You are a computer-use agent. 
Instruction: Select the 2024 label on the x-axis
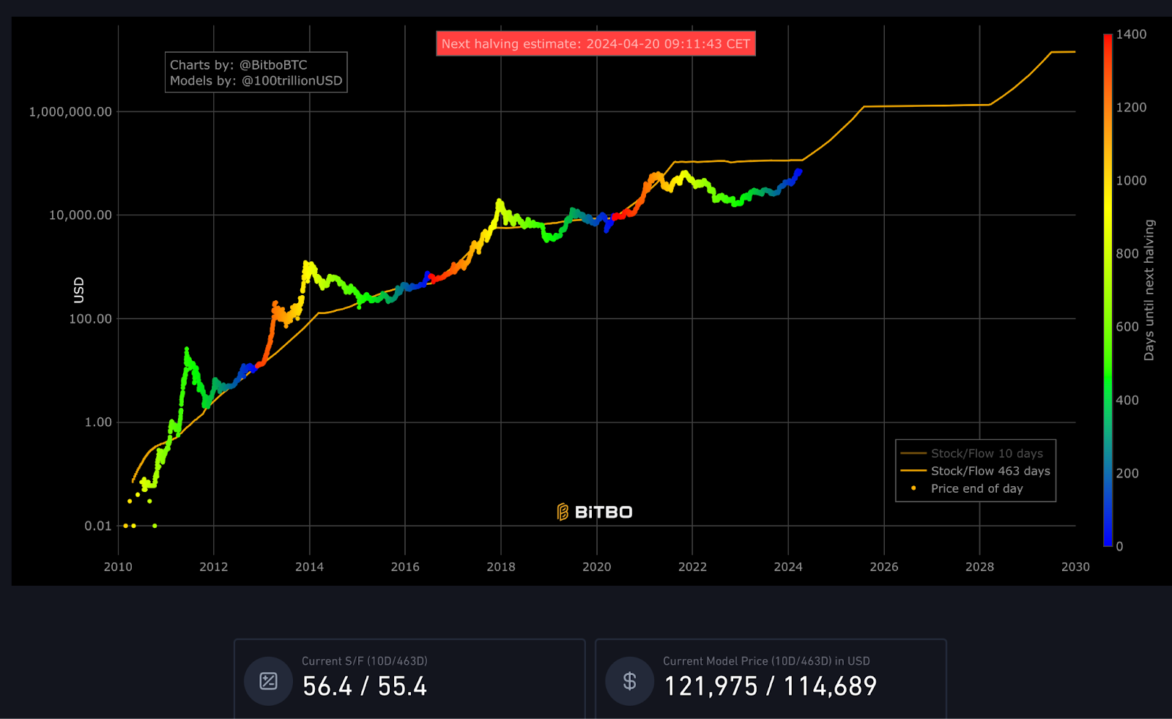pyautogui.click(x=788, y=567)
